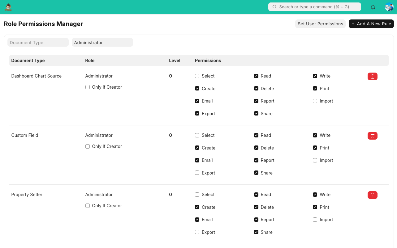Image resolution: width=397 pixels, height=248 pixels.
Task: Uncheck Share permission for Property Setter
Action: 256,232
